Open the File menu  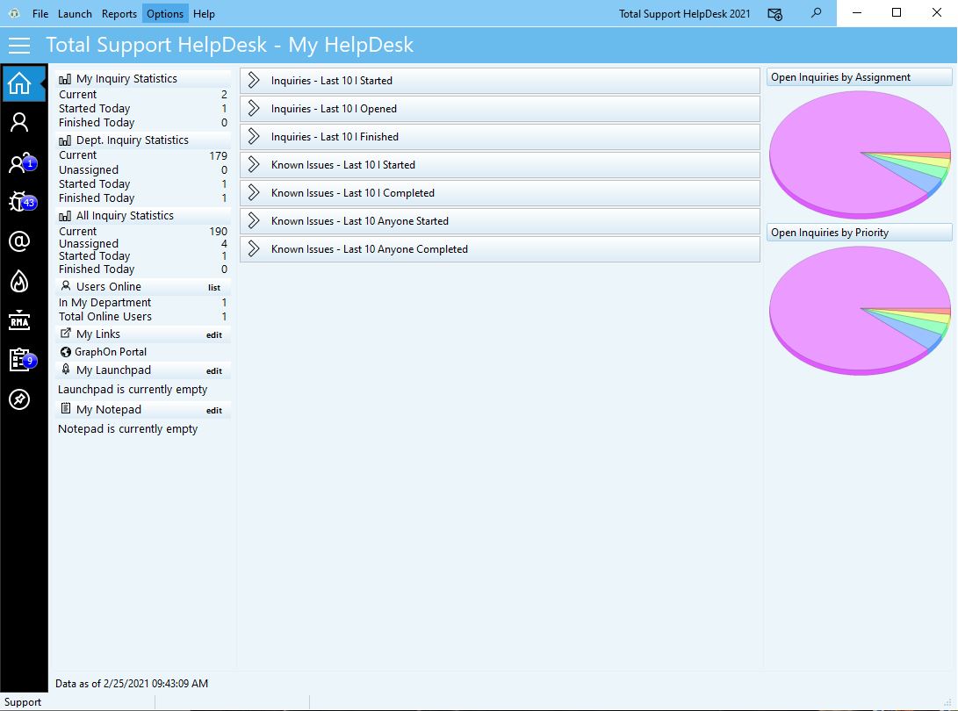pyautogui.click(x=40, y=13)
